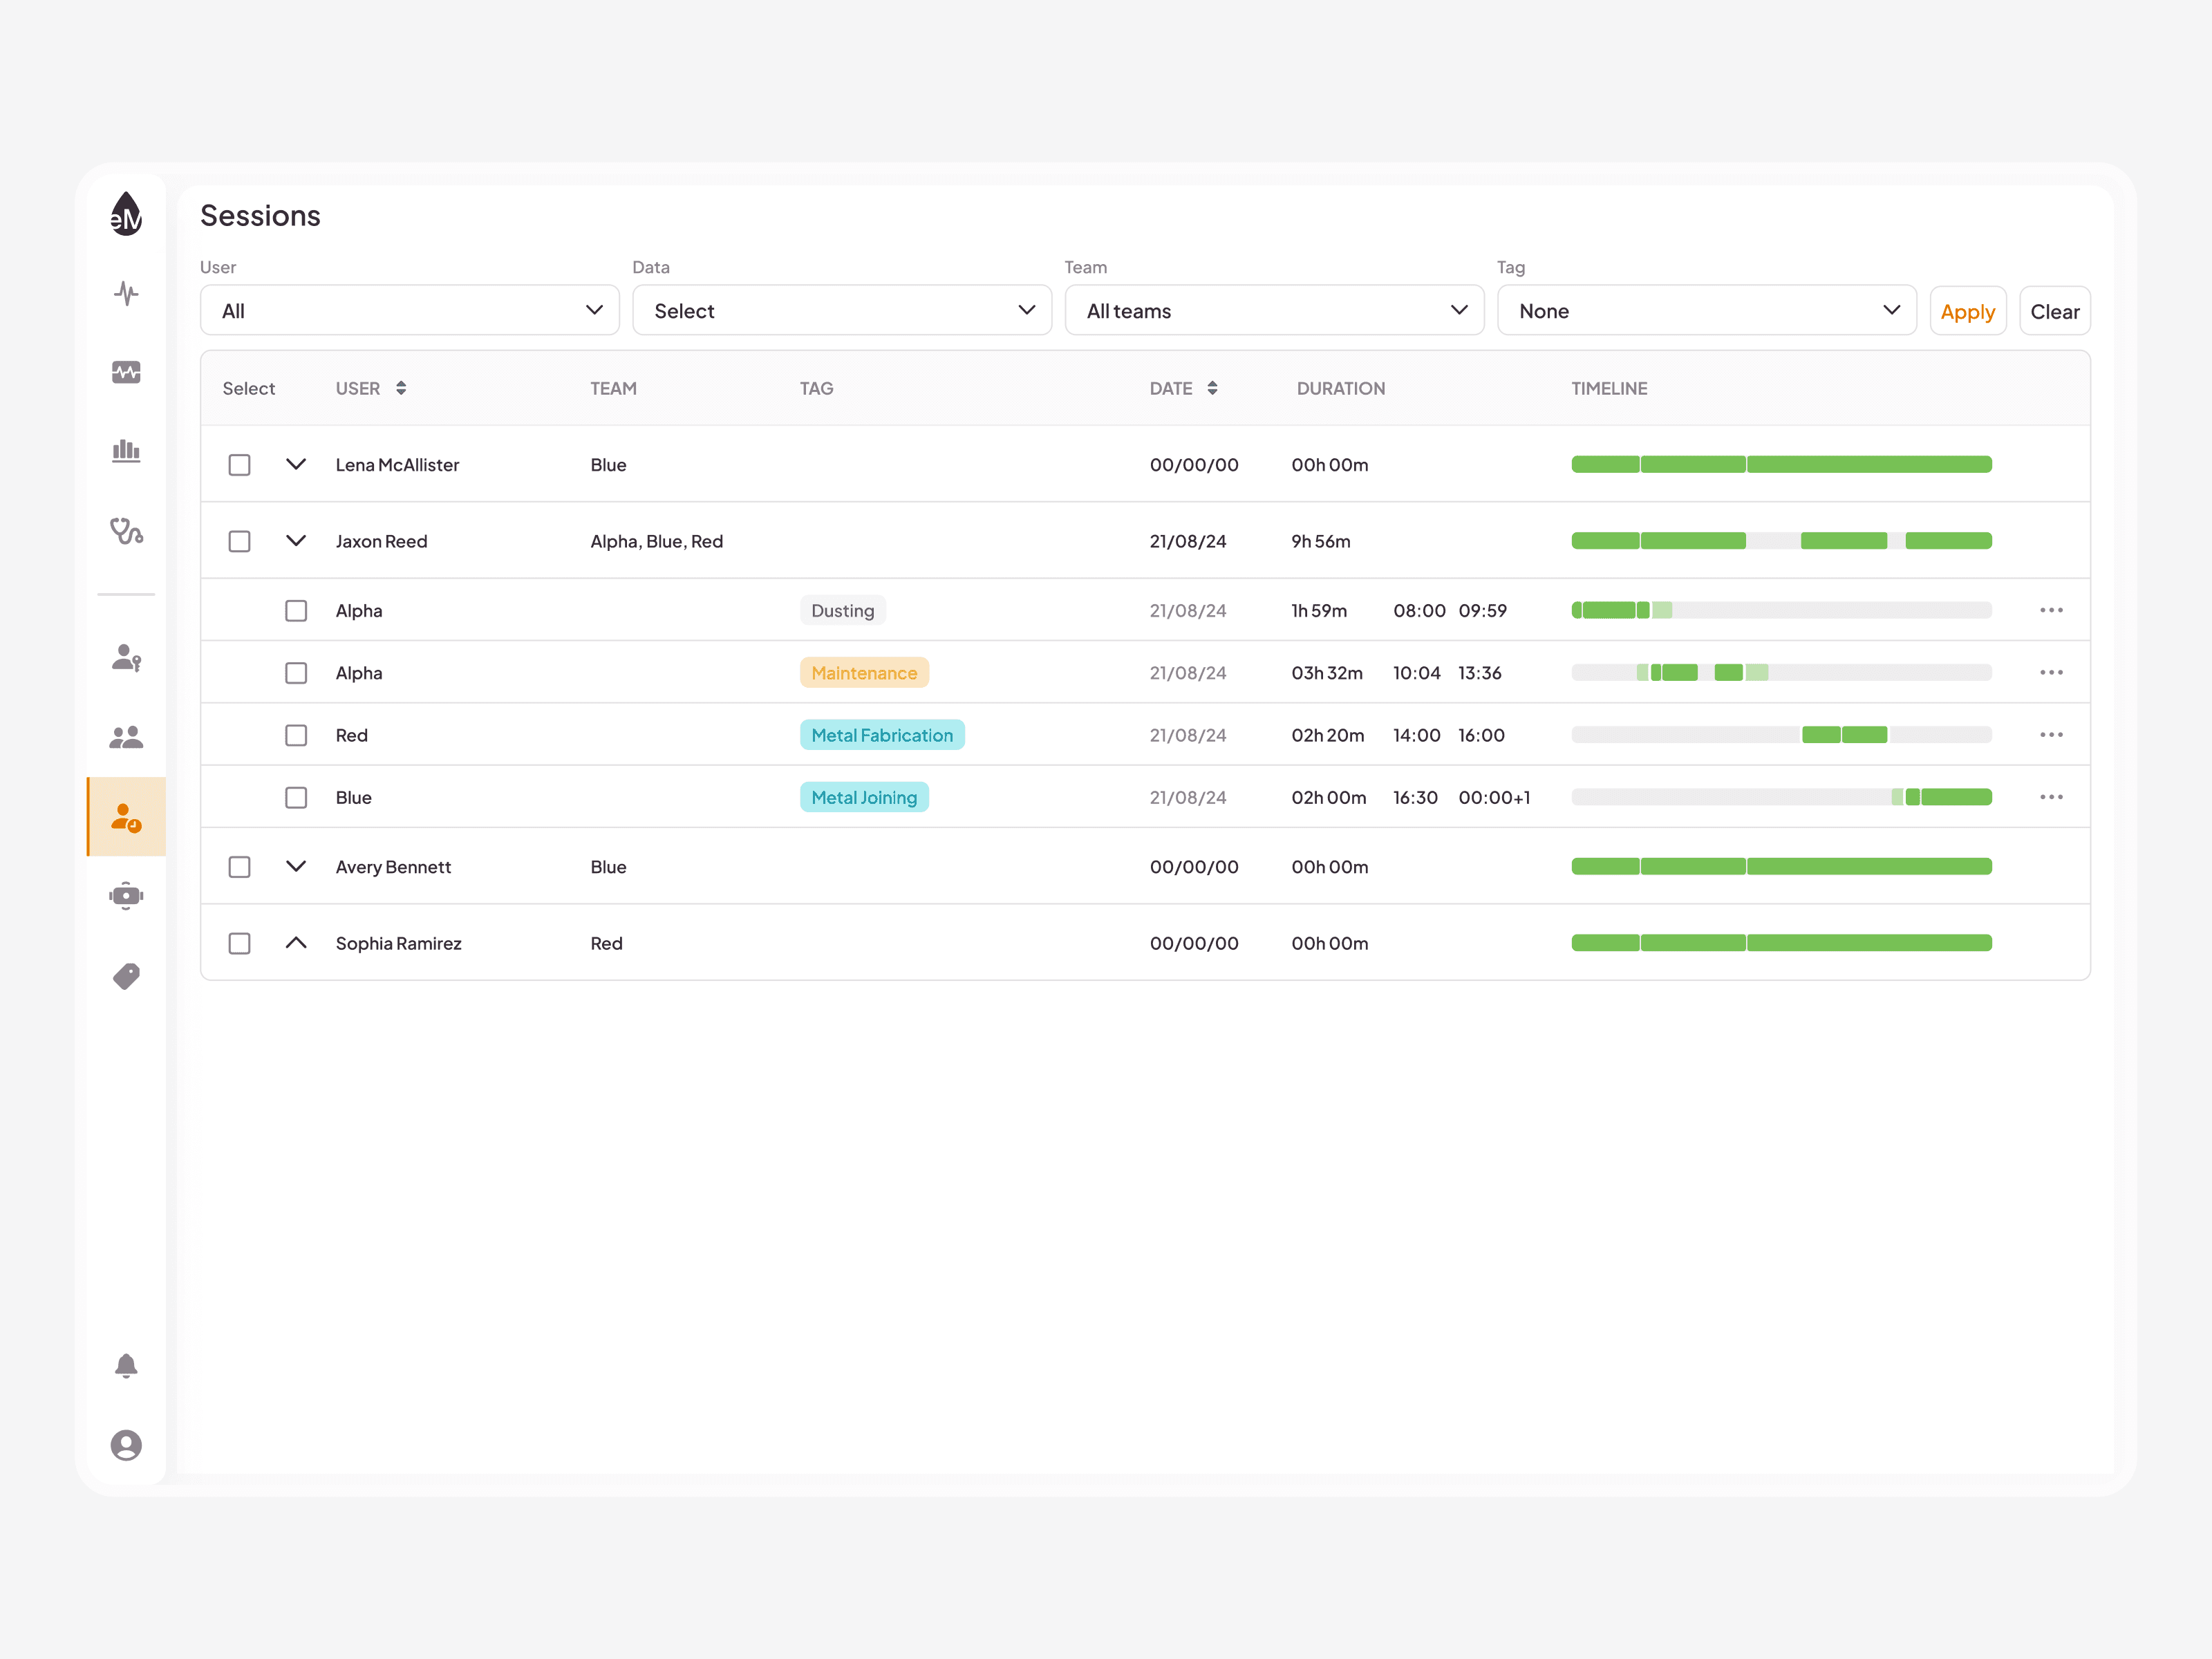Screen dimensions: 2212x1659
Task: Collapse Jaxon Reed's sessions chevron
Action: tap(296, 540)
